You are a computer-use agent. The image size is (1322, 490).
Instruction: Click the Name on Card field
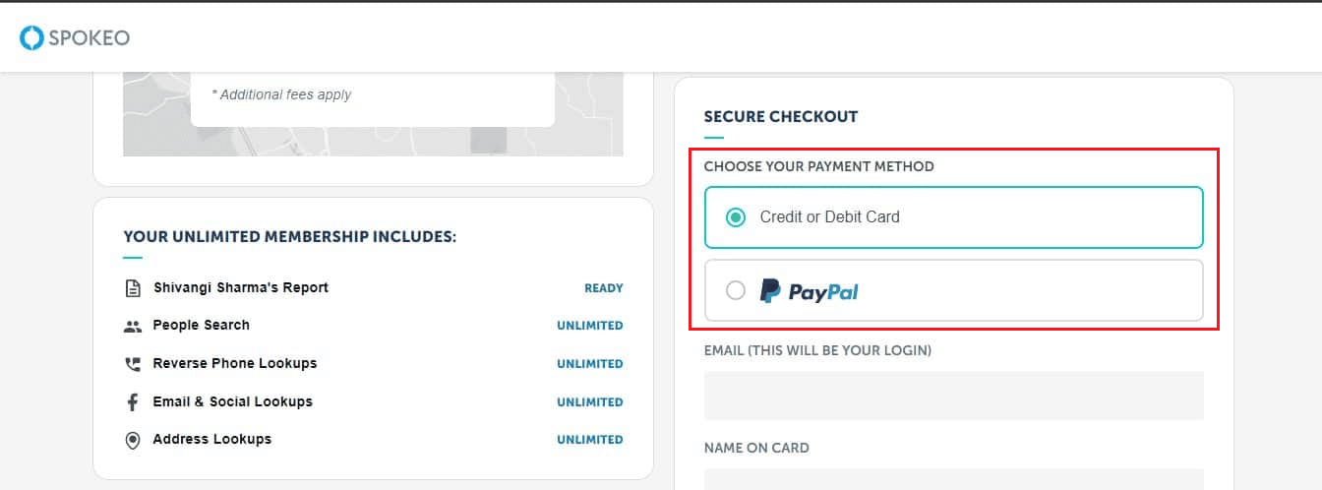click(x=953, y=479)
